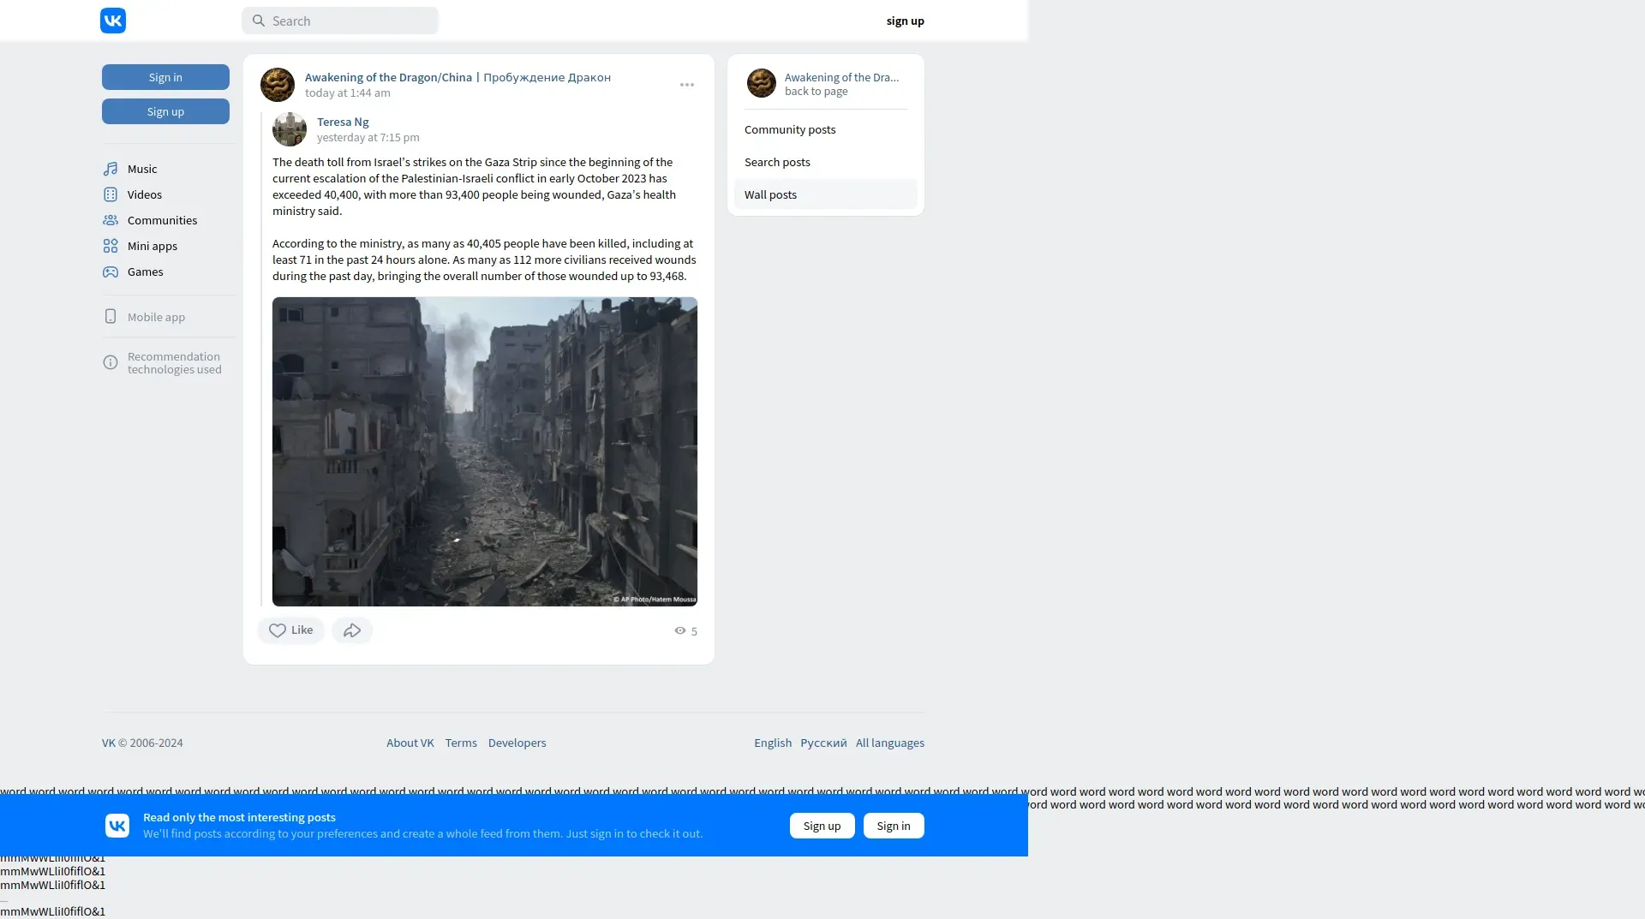The image size is (1645, 919).
Task: Click the Recommendation technologies info icon
Action: pyautogui.click(x=111, y=363)
